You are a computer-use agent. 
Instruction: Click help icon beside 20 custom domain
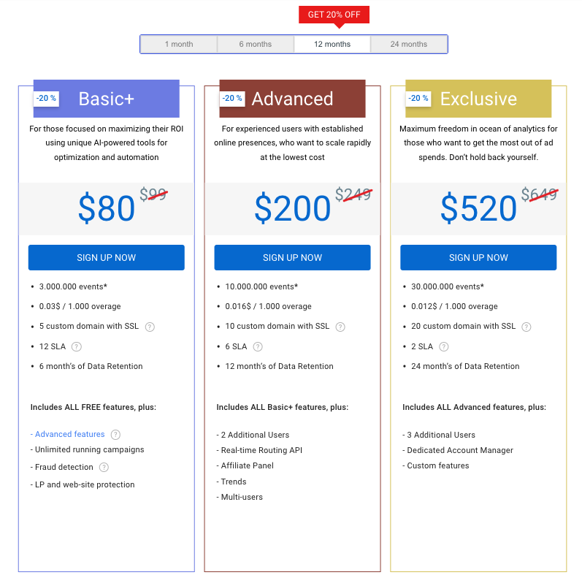pos(527,327)
